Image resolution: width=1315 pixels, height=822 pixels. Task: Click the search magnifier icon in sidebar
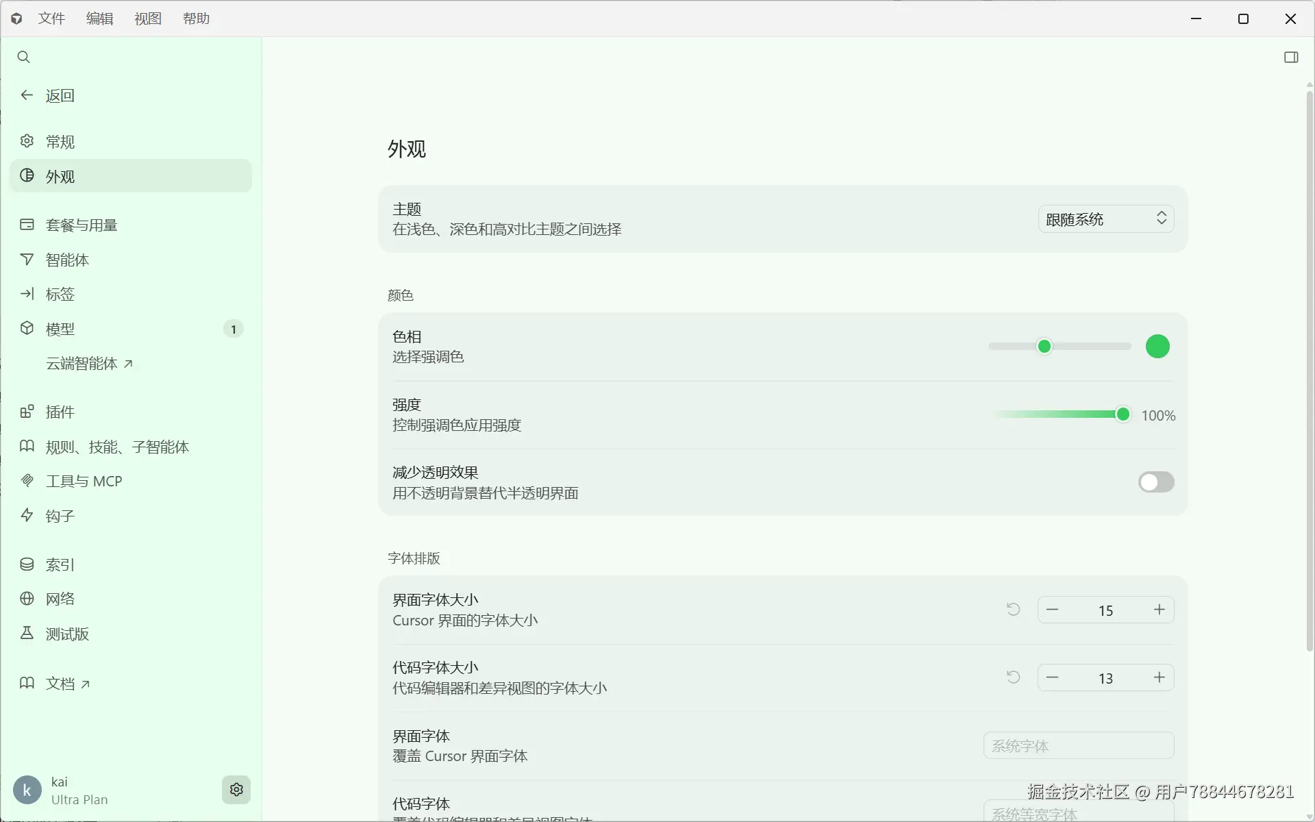pos(24,57)
